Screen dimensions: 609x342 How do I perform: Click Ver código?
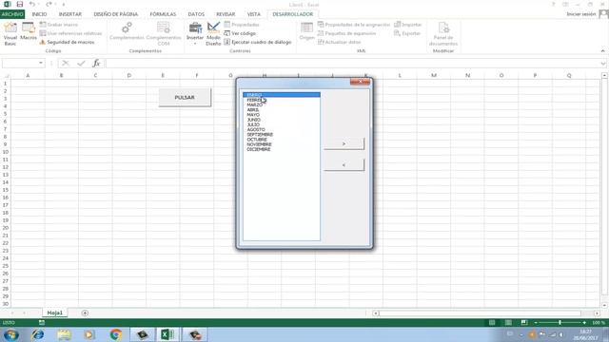[x=240, y=33]
